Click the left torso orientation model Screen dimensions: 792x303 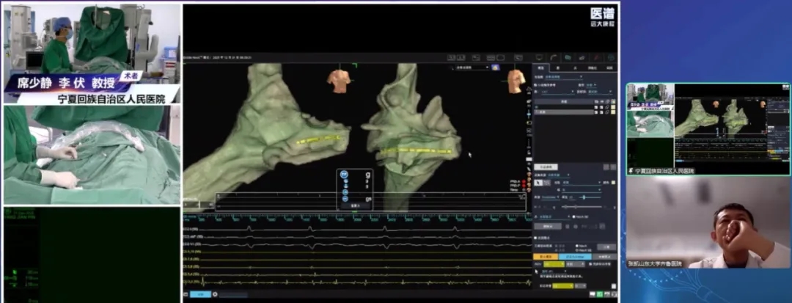tap(338, 80)
